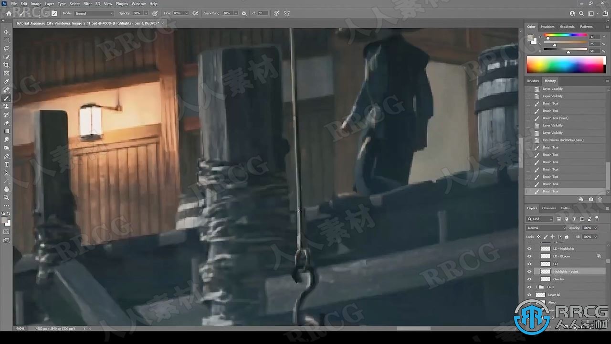
Task: Create new document from current state
Action: [x=581, y=199]
